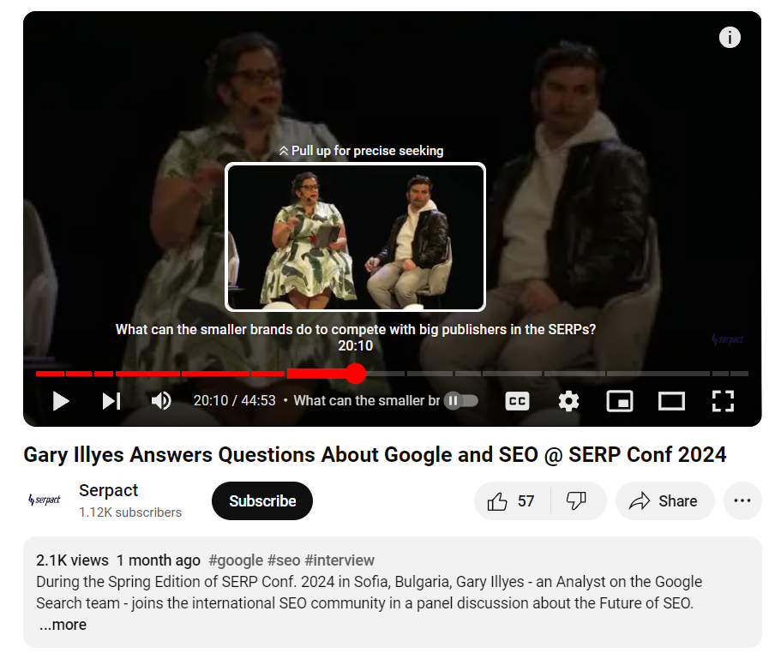Image resolution: width=781 pixels, height=653 pixels.
Task: Enter fullscreen mode
Action: (x=723, y=401)
